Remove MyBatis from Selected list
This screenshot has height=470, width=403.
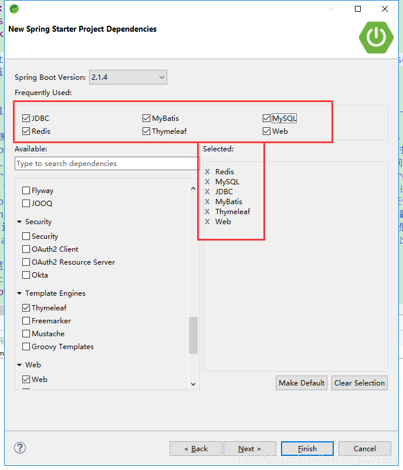(207, 202)
